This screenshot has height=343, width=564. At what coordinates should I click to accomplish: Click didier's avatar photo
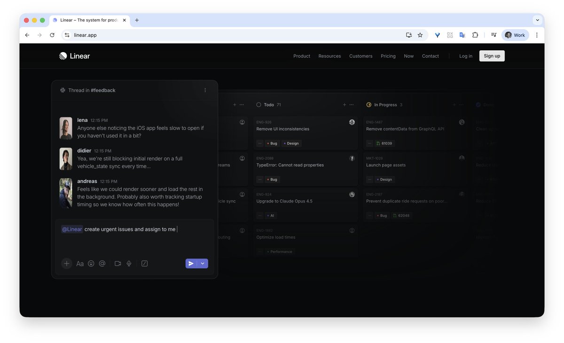coord(66,159)
